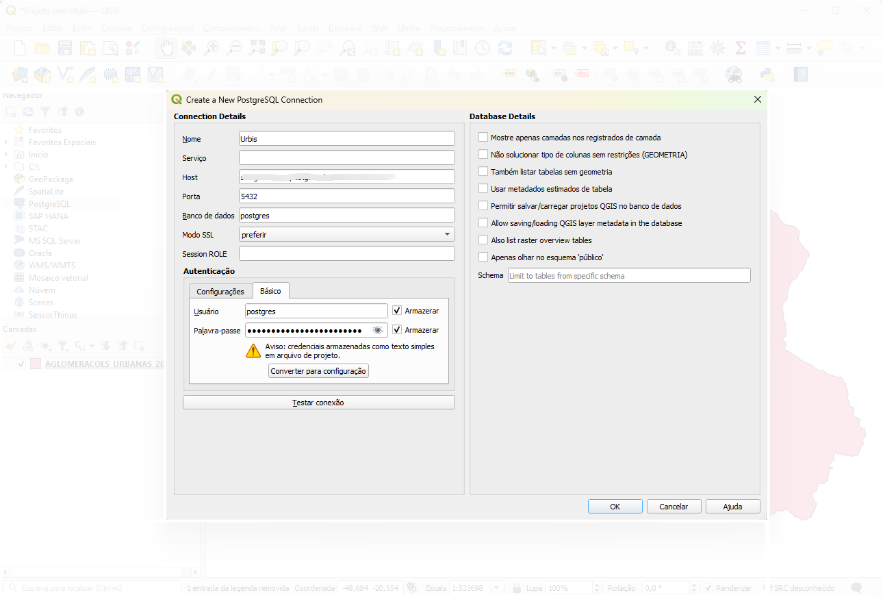Click the Schema input field
Image resolution: width=883 pixels, height=597 pixels.
(x=629, y=276)
